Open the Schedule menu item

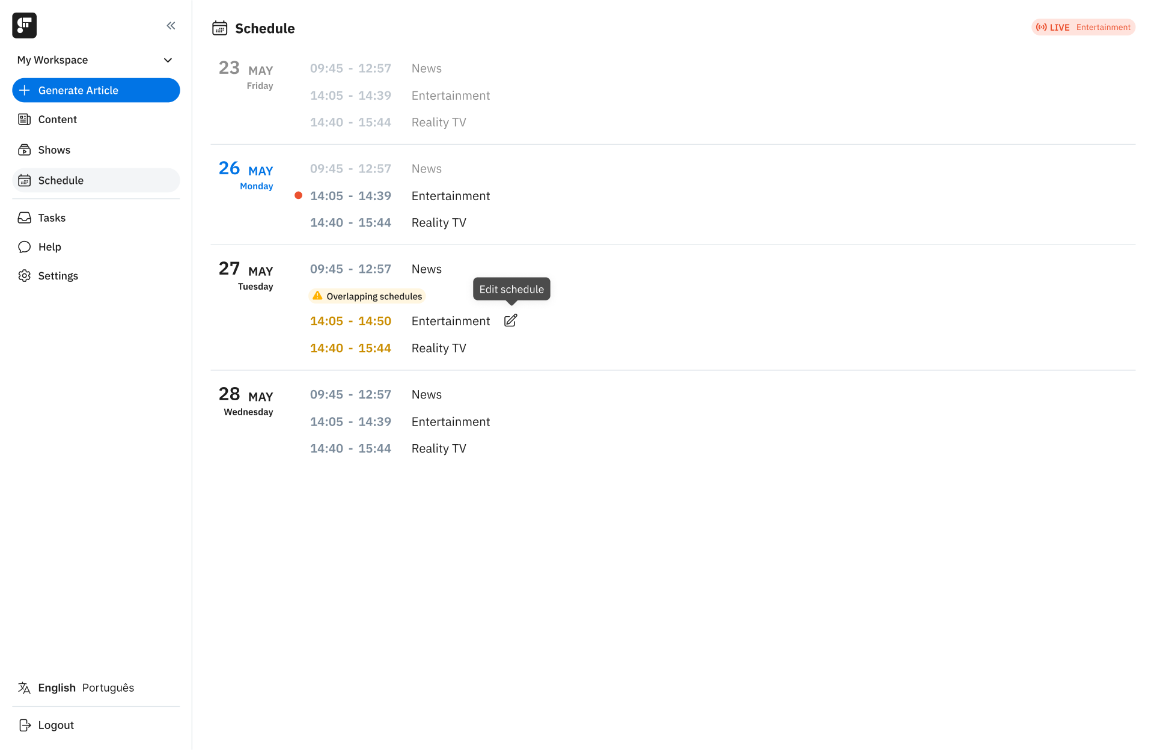61,180
